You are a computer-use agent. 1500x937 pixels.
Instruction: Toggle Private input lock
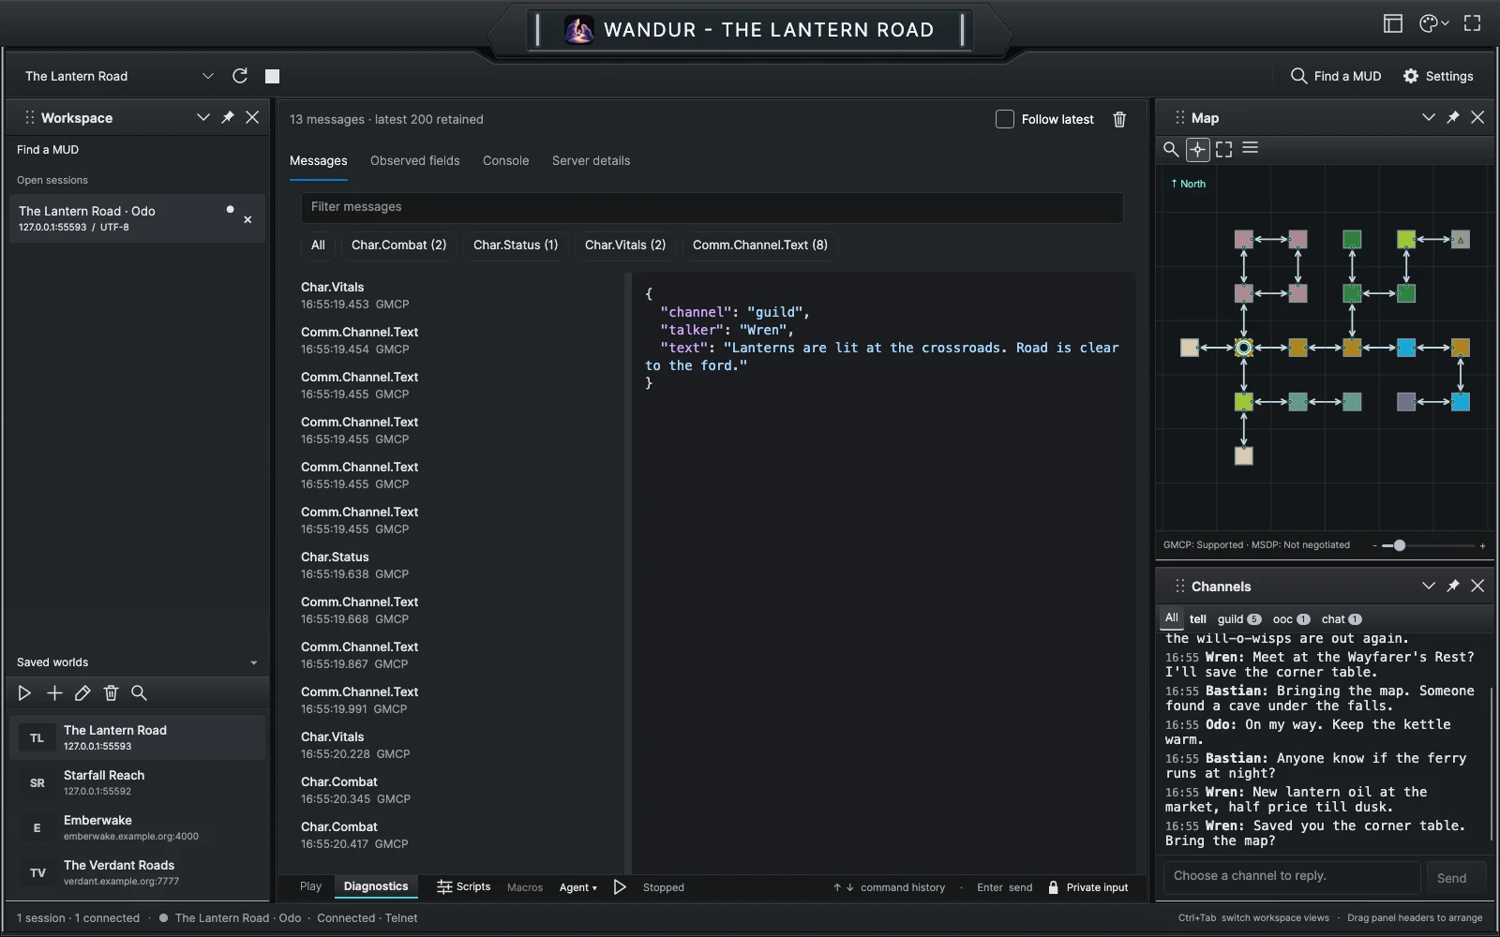tap(1087, 887)
